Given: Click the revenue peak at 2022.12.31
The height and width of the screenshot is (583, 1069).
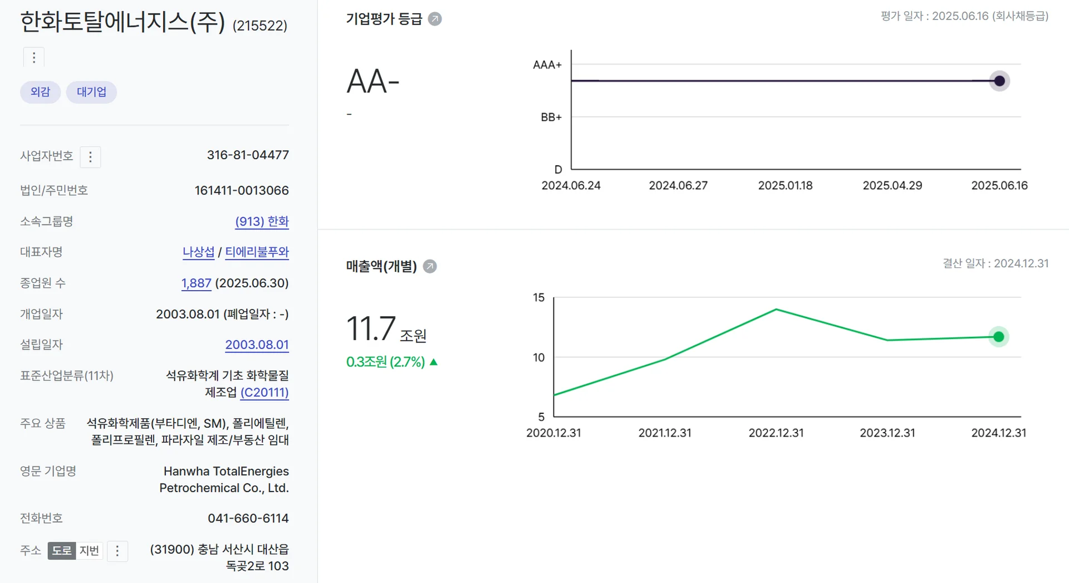Looking at the screenshot, I should [776, 310].
